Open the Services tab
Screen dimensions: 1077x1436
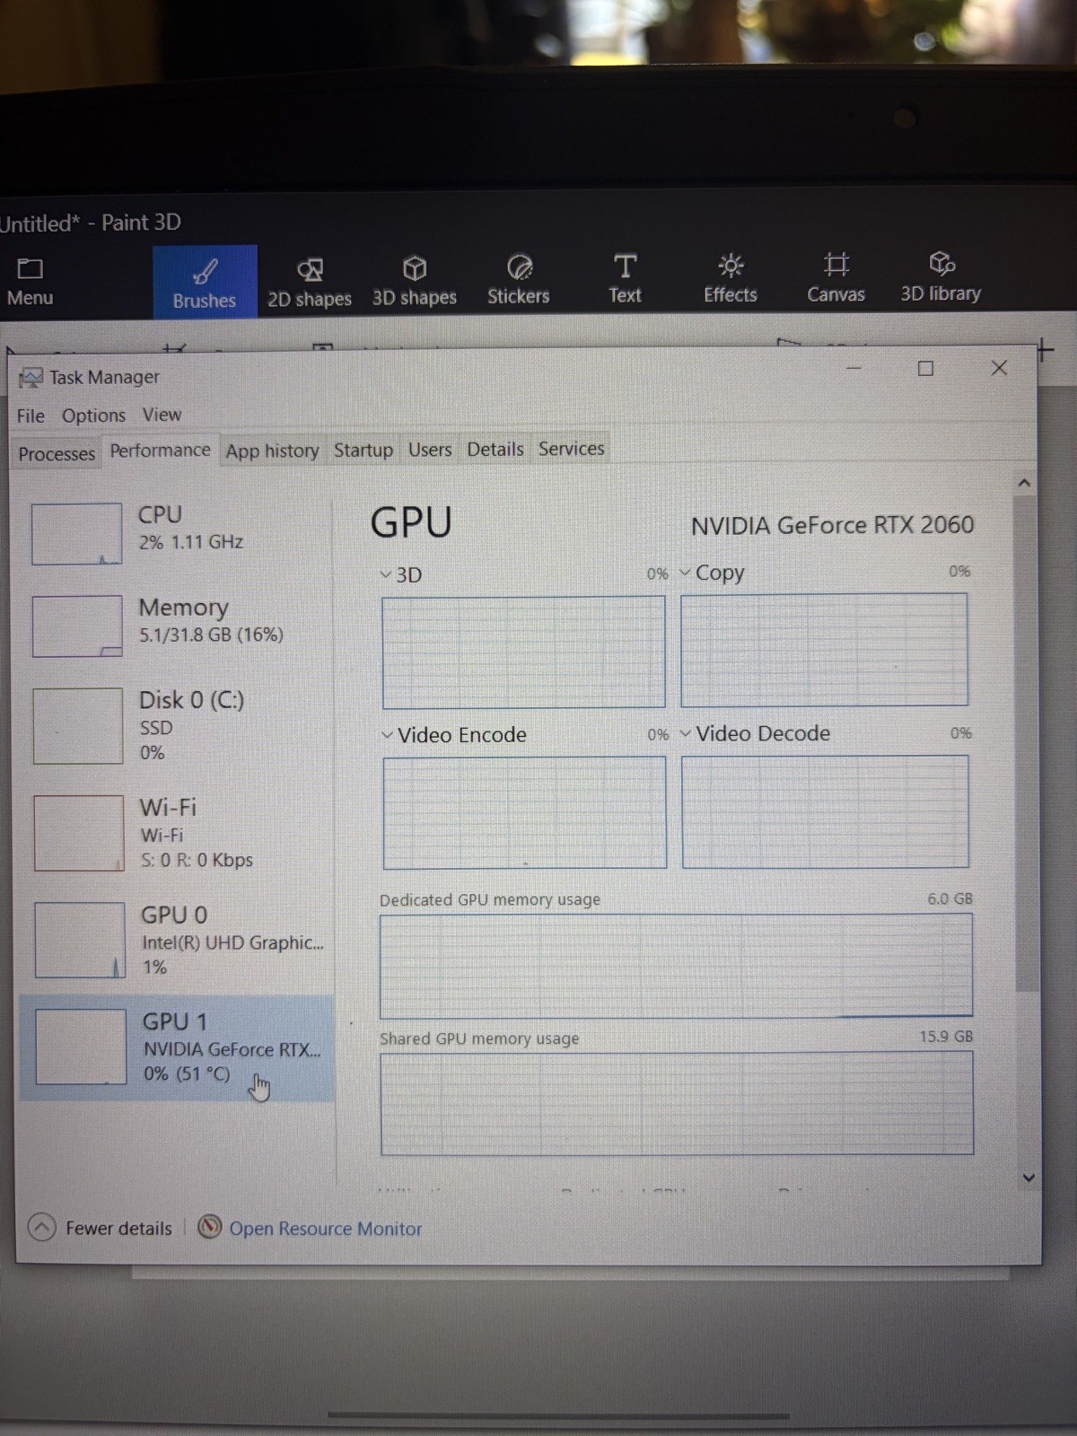click(x=572, y=449)
